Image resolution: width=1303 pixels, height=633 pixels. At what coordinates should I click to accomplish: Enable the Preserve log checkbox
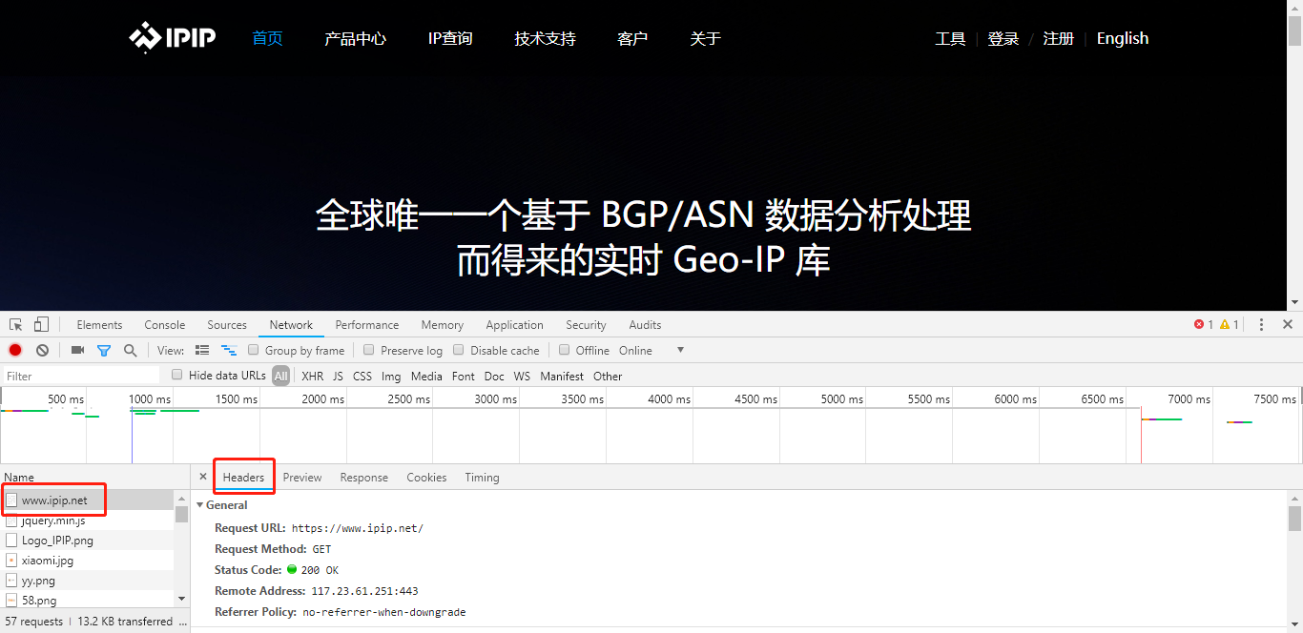pyautogui.click(x=369, y=350)
